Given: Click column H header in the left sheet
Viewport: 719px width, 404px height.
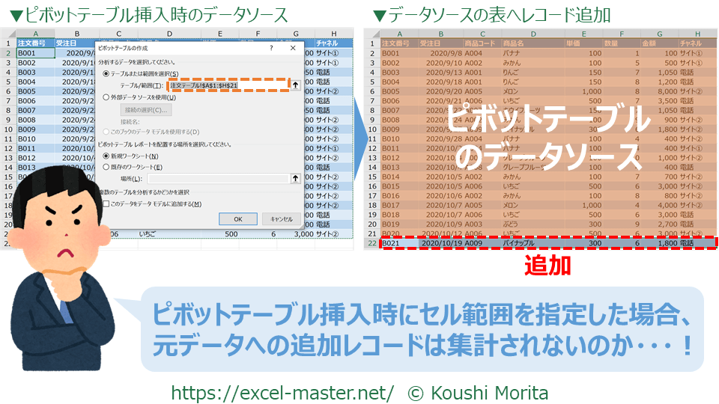Looking at the screenshot, I should pyautogui.click(x=332, y=34).
